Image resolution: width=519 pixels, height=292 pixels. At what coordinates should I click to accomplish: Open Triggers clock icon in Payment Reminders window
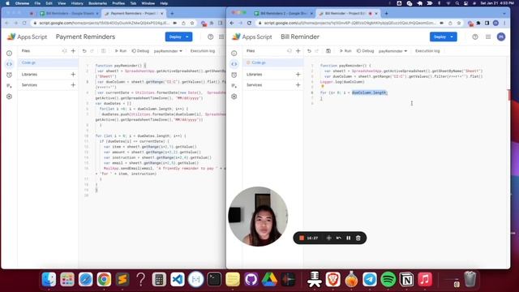9,75
